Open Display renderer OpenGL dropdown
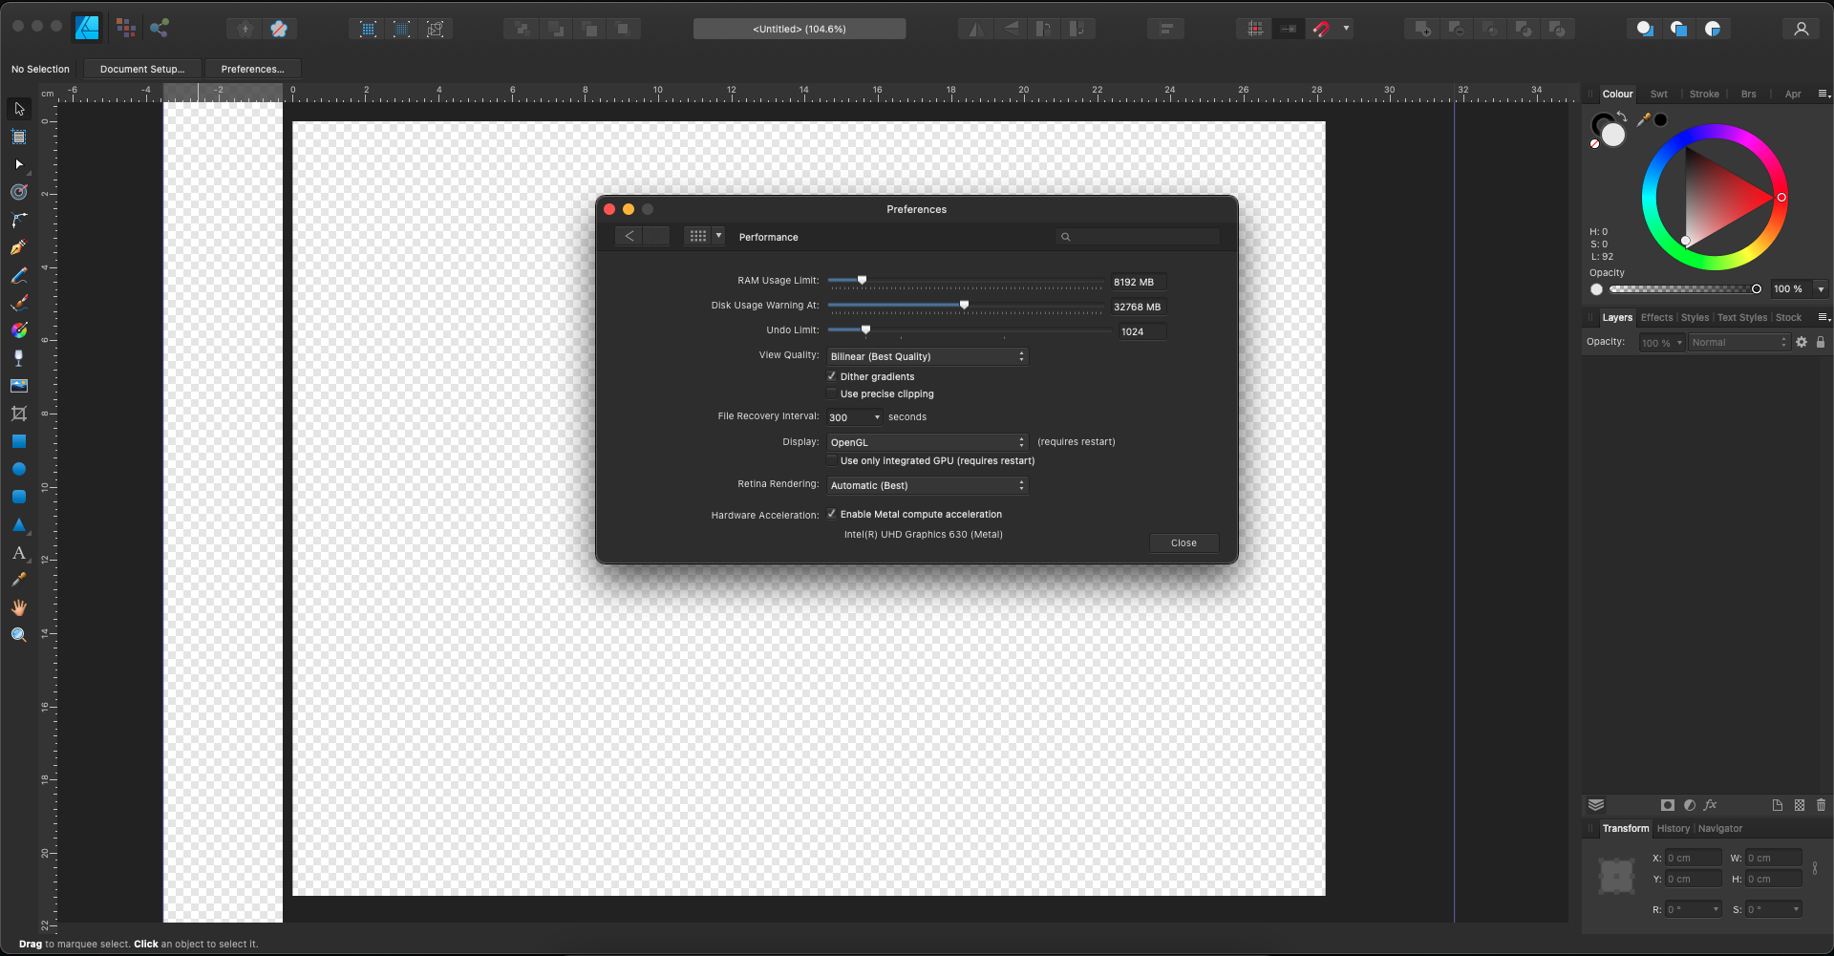Viewport: 1834px width, 956px height. click(x=927, y=442)
